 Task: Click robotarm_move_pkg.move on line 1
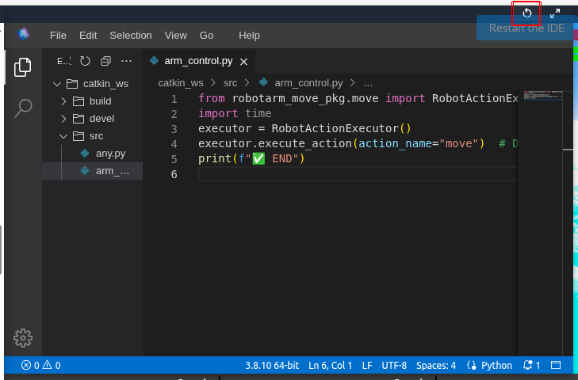click(x=305, y=99)
